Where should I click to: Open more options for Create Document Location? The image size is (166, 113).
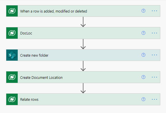click(x=154, y=77)
